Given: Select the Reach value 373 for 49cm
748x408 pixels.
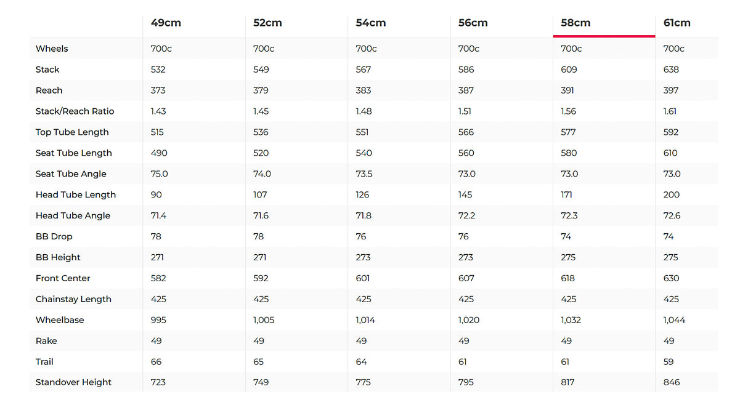Looking at the screenshot, I should 158,90.
